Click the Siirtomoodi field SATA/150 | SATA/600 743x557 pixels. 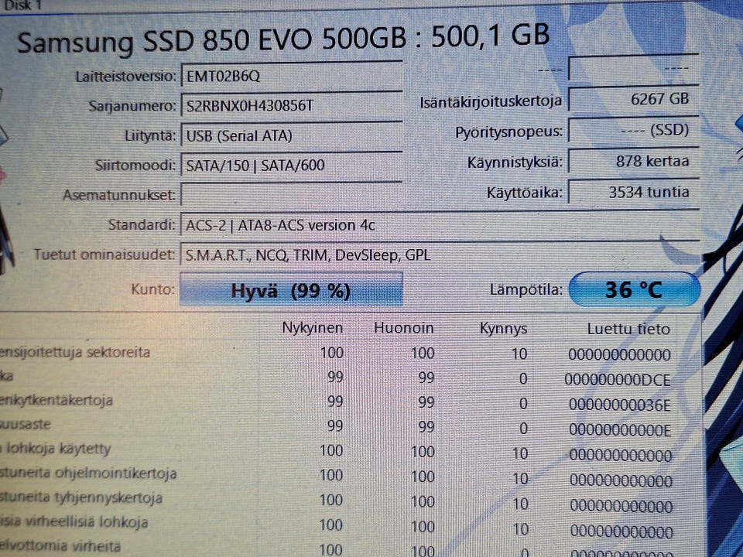click(x=292, y=166)
